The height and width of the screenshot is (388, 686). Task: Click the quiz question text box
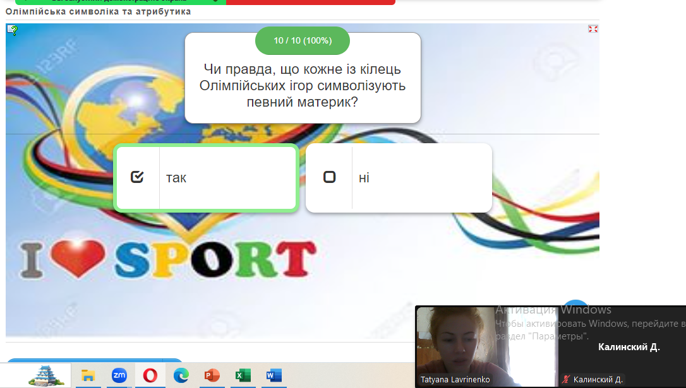(x=303, y=78)
